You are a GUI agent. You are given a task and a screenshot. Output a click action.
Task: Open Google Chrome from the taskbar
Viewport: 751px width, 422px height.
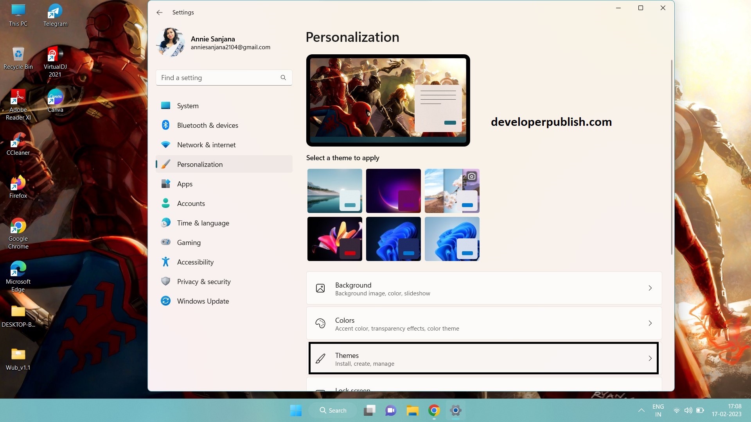(434, 410)
